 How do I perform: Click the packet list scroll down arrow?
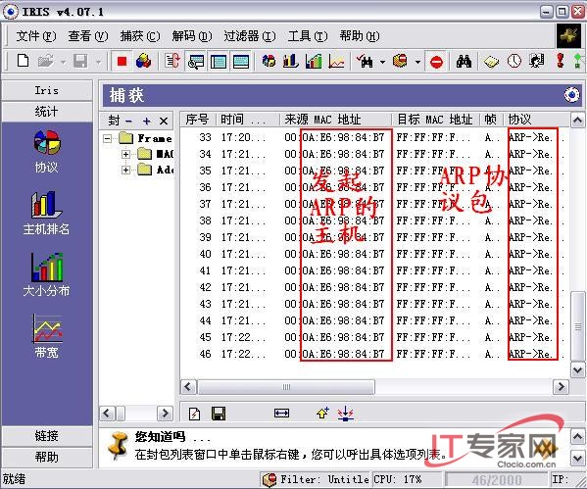[577, 369]
